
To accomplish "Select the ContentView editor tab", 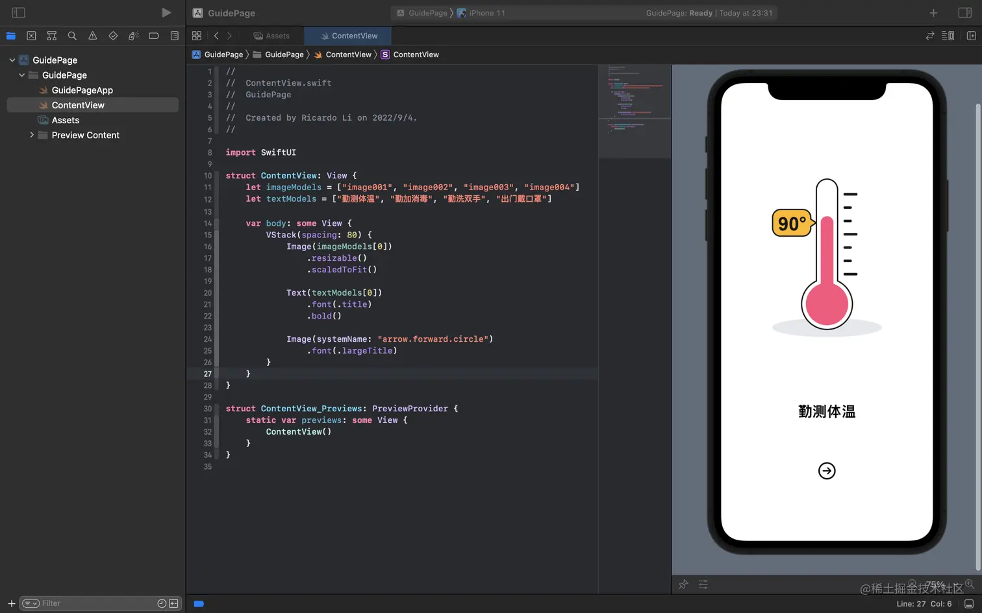I will click(349, 36).
